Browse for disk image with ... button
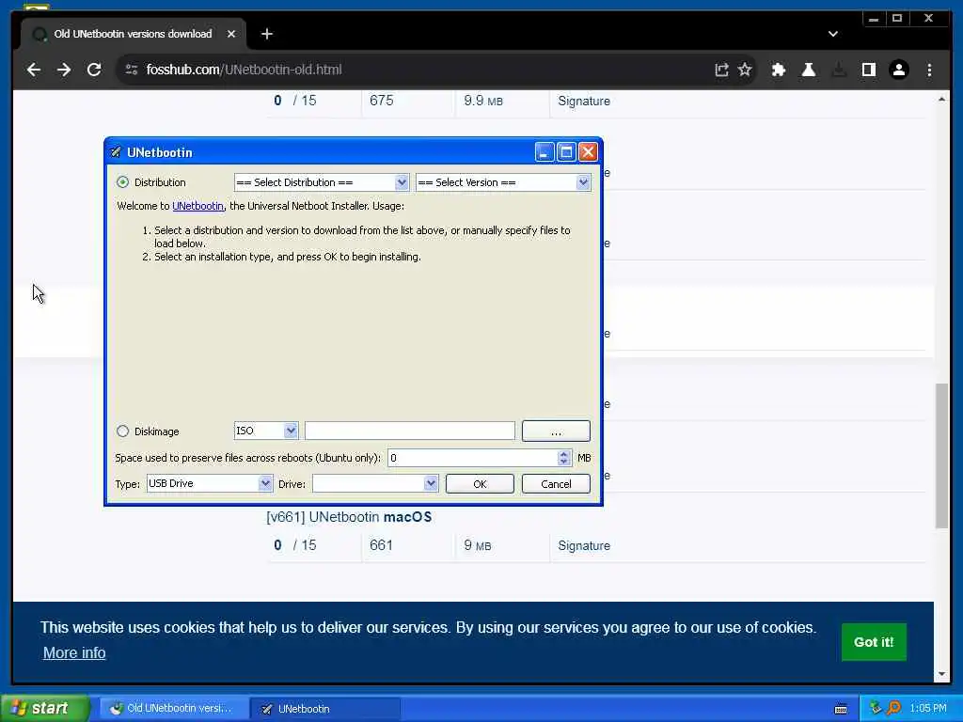963x722 pixels. (x=556, y=431)
